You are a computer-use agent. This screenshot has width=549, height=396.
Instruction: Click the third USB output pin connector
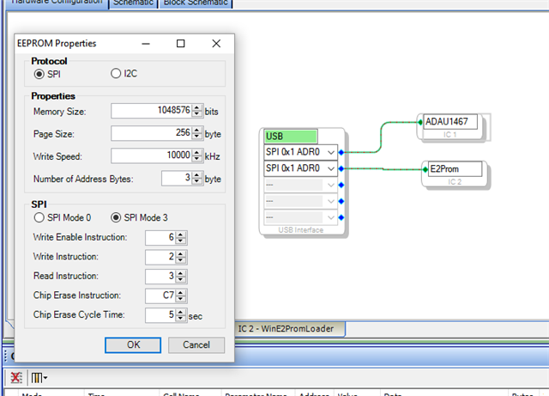point(341,185)
